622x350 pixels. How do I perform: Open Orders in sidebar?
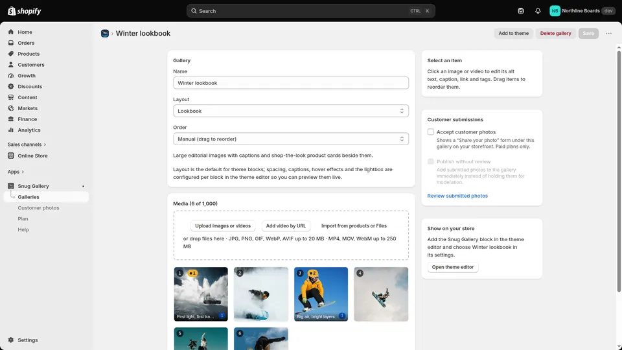tap(26, 43)
